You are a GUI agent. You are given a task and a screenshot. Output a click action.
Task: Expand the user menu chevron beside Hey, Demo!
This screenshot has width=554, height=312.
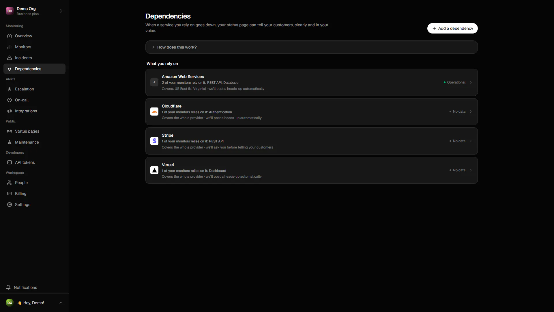(61, 303)
